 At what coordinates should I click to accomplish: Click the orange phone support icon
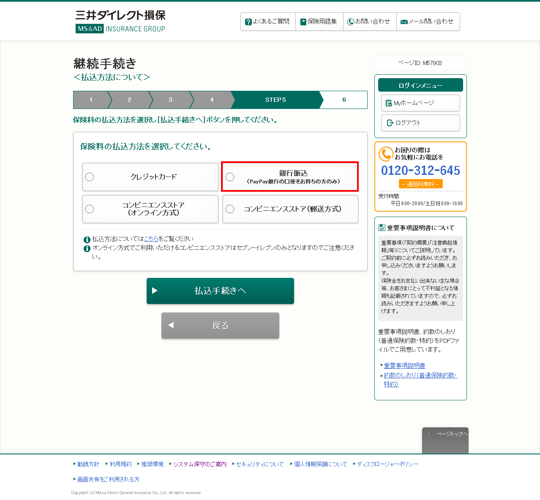point(385,154)
